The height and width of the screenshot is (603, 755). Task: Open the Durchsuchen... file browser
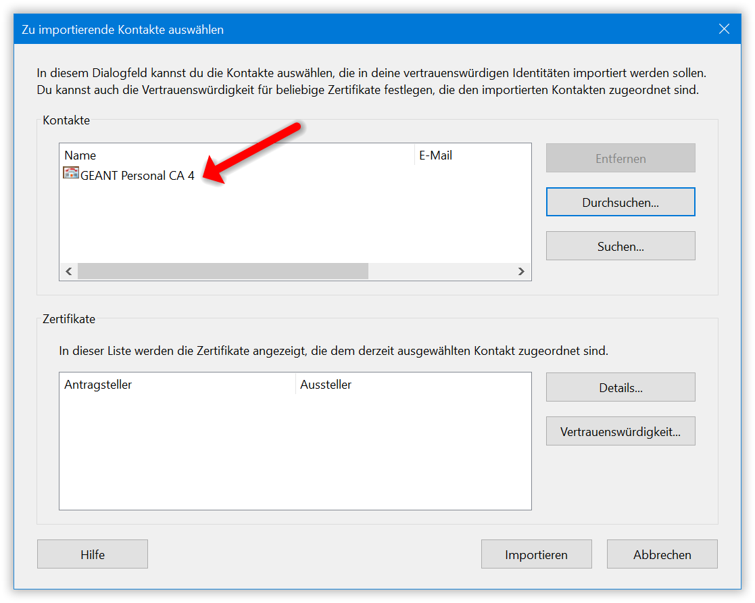point(620,202)
